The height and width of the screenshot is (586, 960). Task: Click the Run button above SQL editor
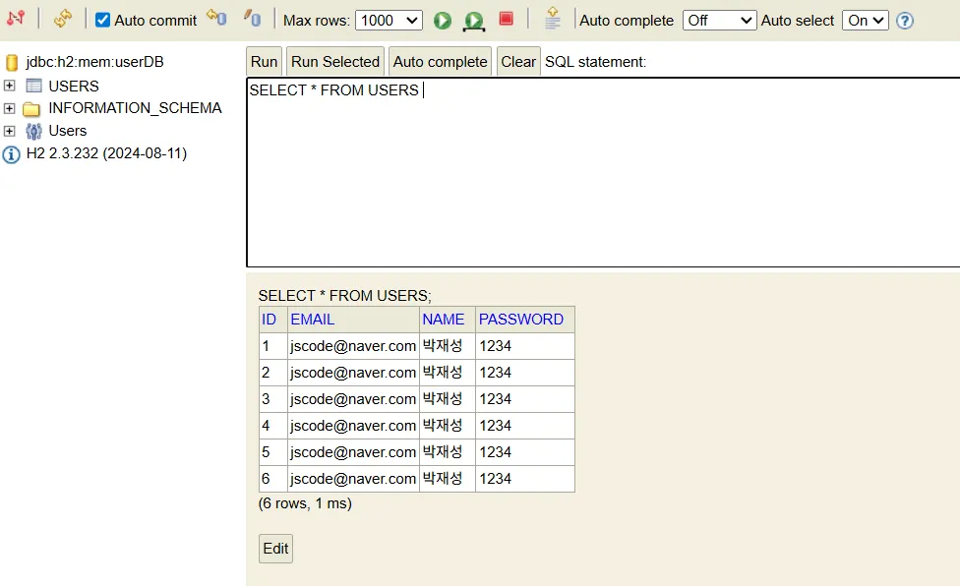click(264, 62)
